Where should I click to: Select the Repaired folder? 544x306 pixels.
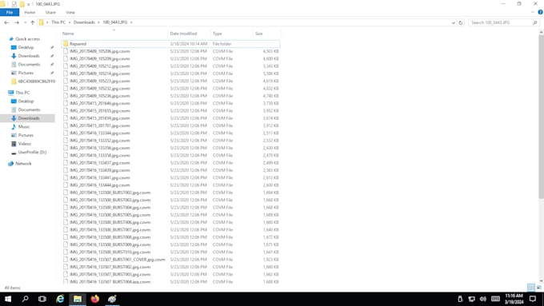(x=171, y=44)
